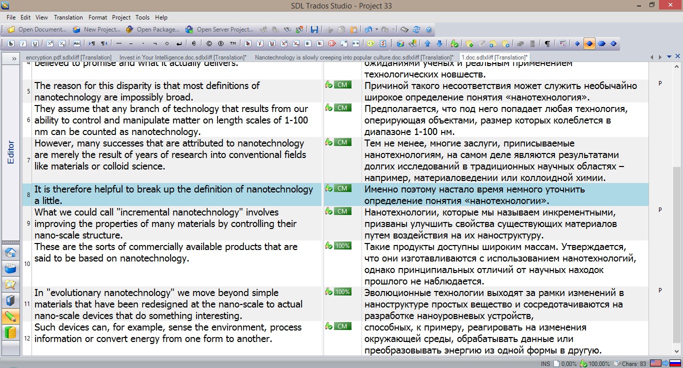Screen dimensions: 683x368
Task: Open the Redo history dropdown arrow
Action: coord(393,29)
